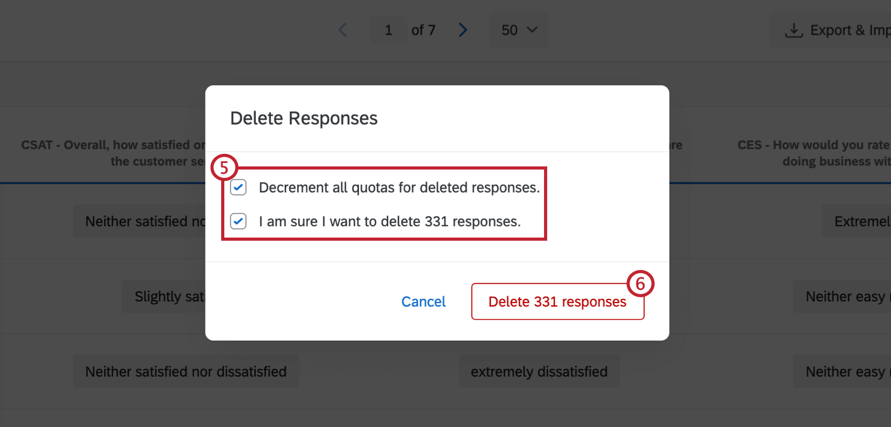
Task: Click the CES column header
Action: point(813,153)
